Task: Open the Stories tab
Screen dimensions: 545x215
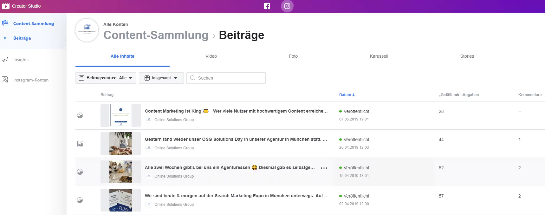Action: [x=467, y=56]
